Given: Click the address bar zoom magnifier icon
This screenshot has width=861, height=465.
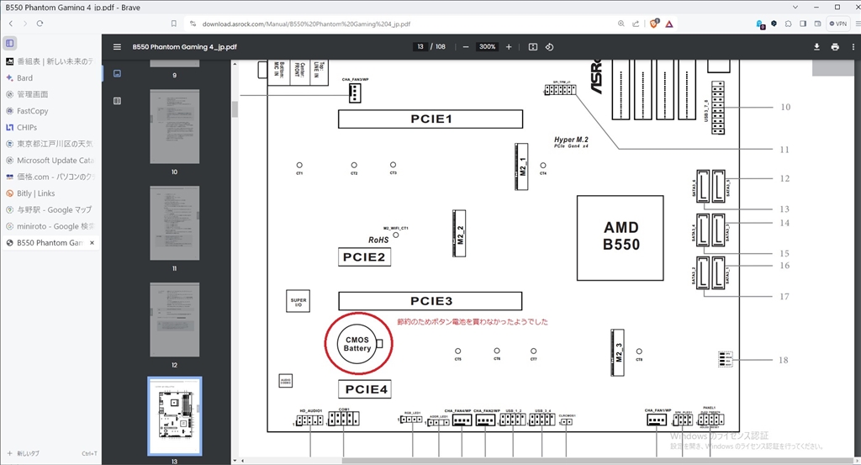Looking at the screenshot, I should (x=621, y=24).
